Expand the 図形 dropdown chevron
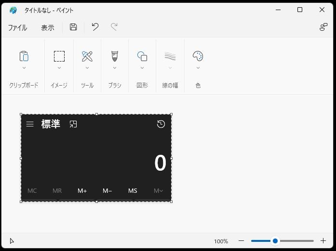This screenshot has width=336, height=251. click(x=142, y=68)
